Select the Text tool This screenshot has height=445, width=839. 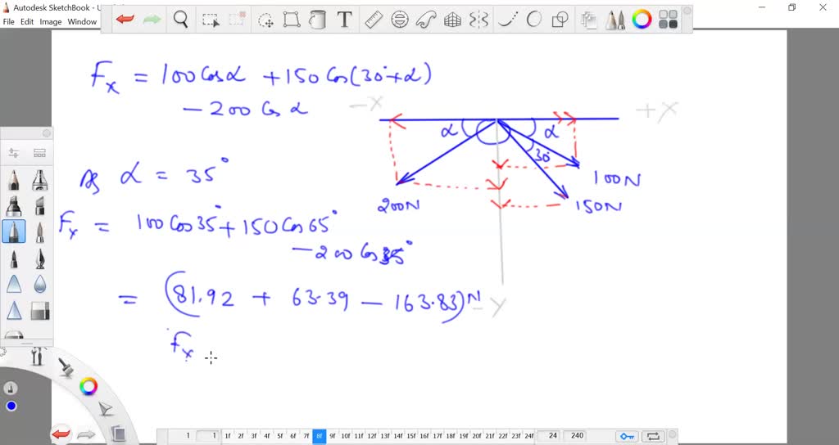345,20
